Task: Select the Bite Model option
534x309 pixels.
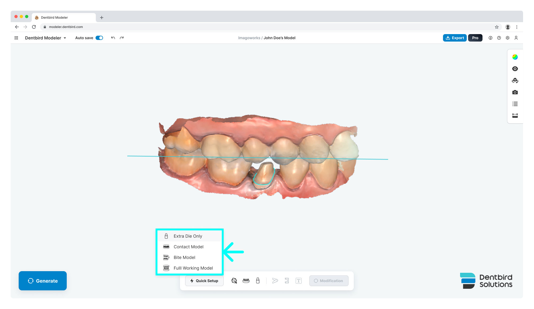Action: coord(184,257)
